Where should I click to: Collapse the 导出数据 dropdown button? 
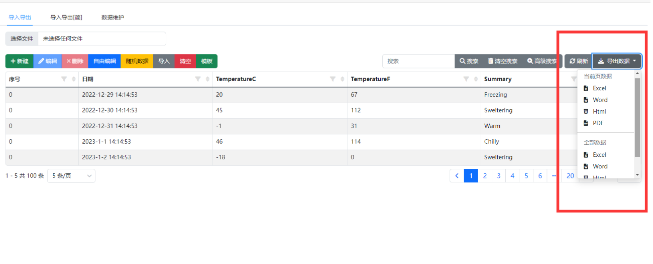(x=617, y=61)
